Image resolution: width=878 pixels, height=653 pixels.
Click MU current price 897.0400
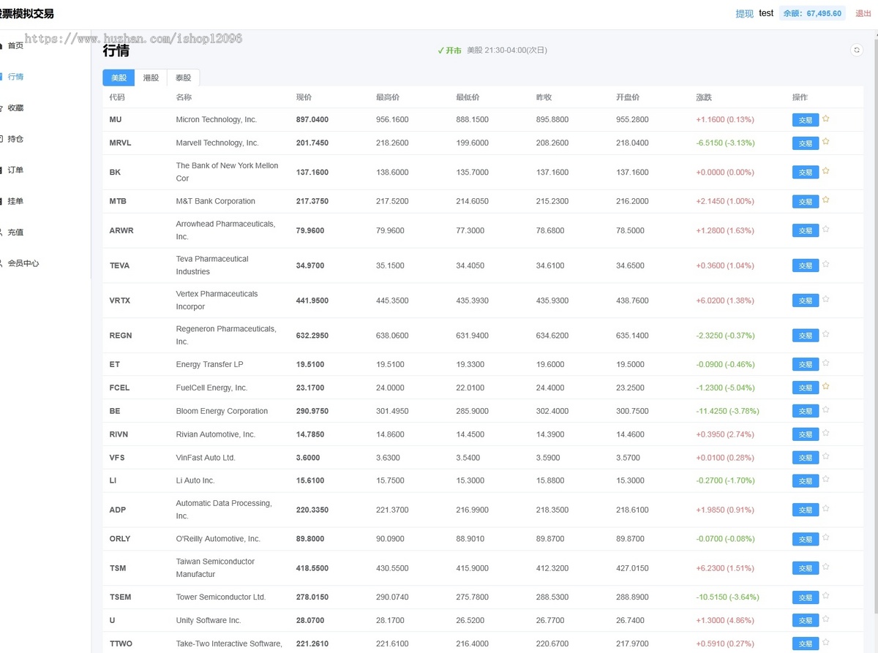click(x=312, y=119)
